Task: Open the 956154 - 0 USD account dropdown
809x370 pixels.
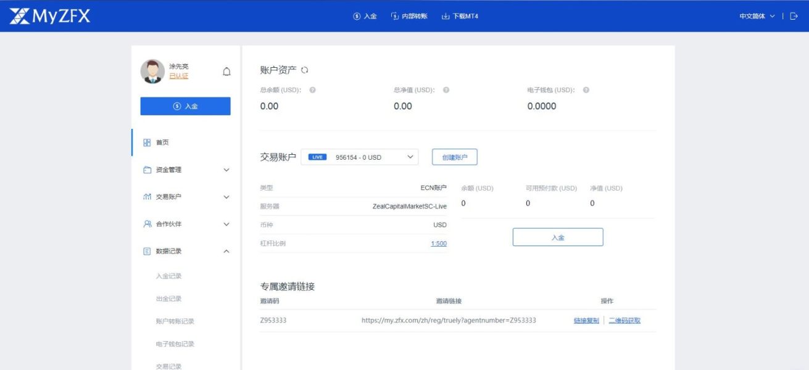Action: (359, 157)
